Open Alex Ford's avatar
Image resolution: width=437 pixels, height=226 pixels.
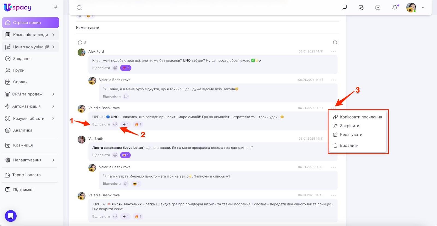point(81,52)
